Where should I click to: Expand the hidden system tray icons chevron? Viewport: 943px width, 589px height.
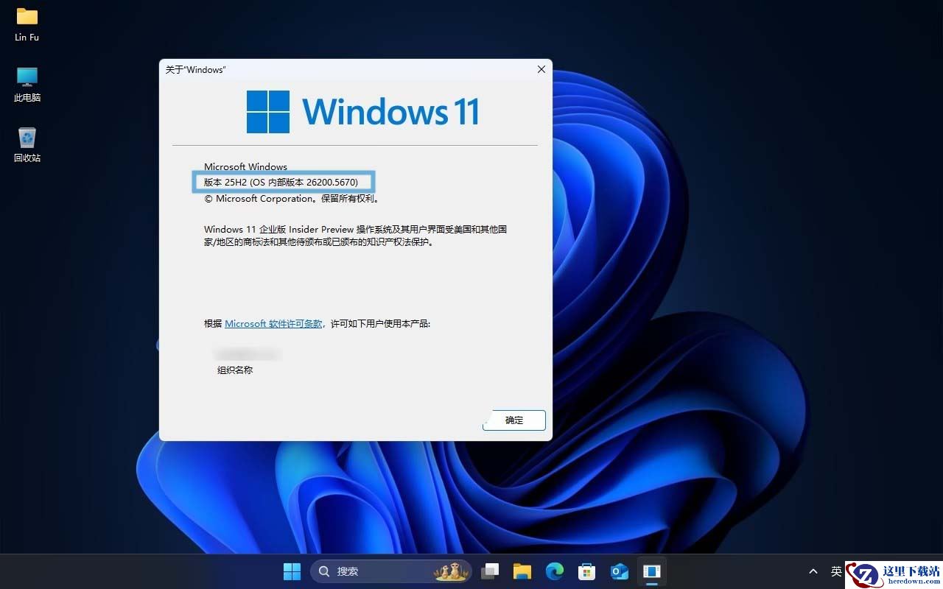point(813,571)
